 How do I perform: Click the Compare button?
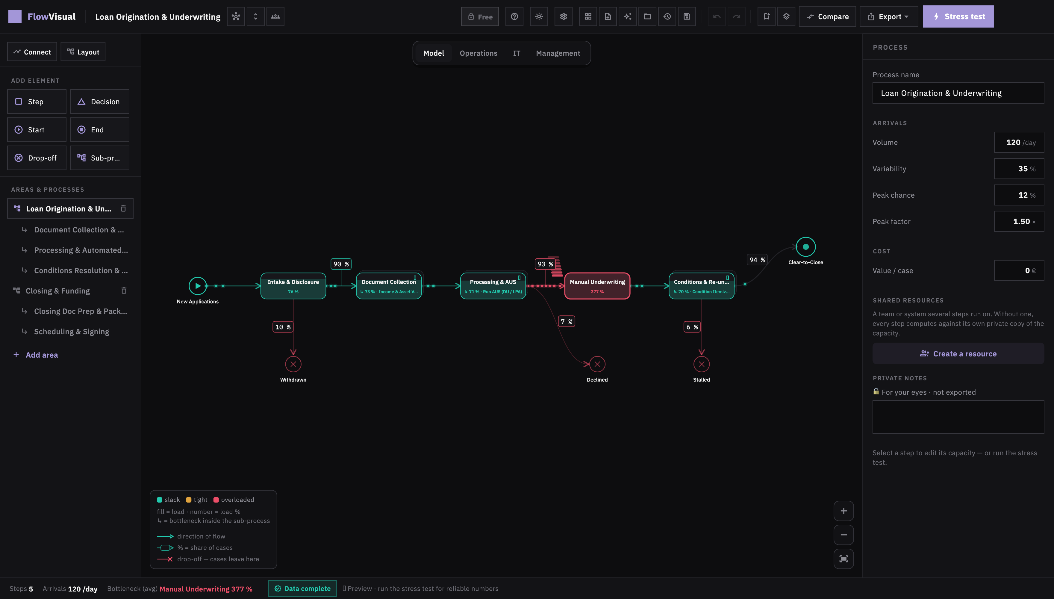click(827, 16)
